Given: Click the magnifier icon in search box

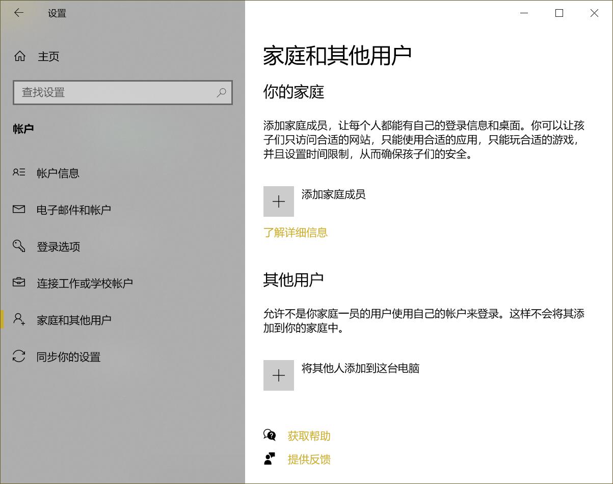Looking at the screenshot, I should 221,93.
